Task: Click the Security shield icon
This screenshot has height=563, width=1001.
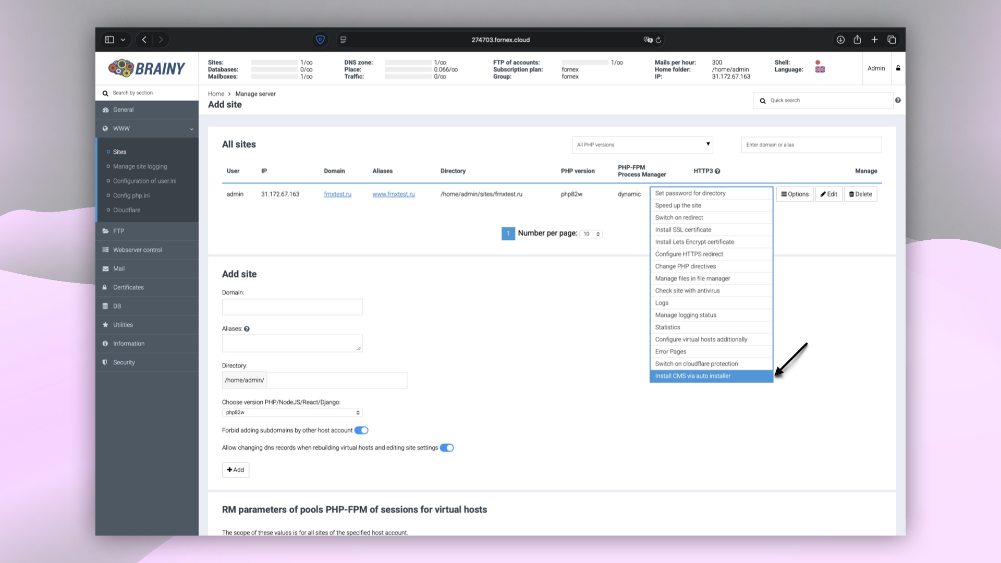Action: coord(106,362)
